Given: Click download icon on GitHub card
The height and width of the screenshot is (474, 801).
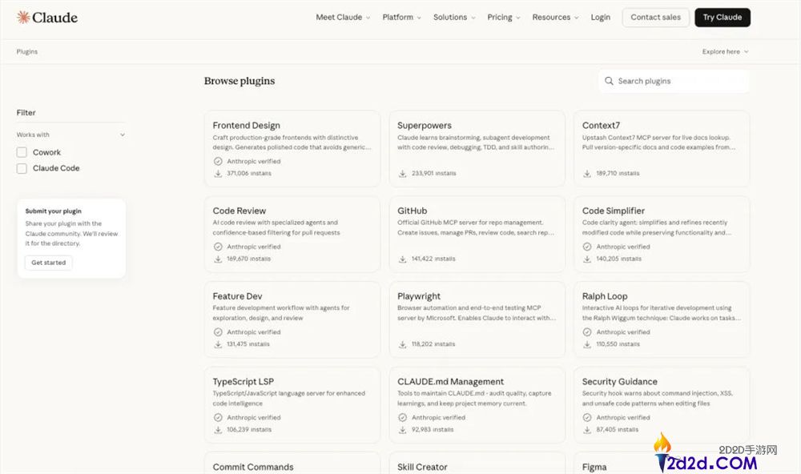Looking at the screenshot, I should [x=403, y=259].
